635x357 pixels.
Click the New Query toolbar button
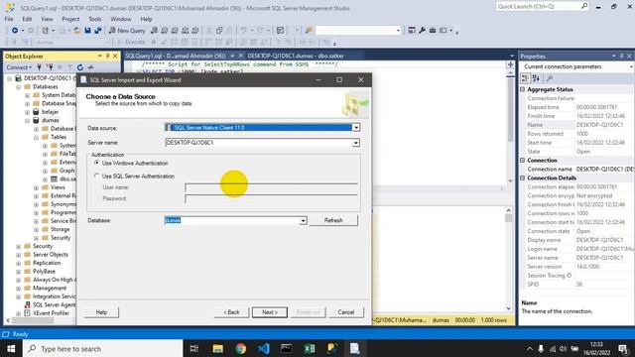pyautogui.click(x=127, y=31)
